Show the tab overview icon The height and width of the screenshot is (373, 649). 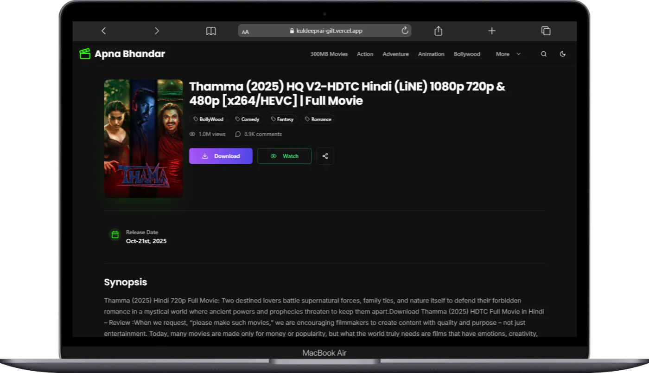point(546,31)
